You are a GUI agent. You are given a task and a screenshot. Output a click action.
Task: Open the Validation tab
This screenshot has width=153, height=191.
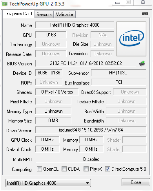tap(65, 14)
